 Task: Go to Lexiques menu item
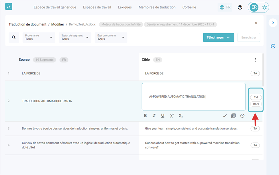coord(125,7)
